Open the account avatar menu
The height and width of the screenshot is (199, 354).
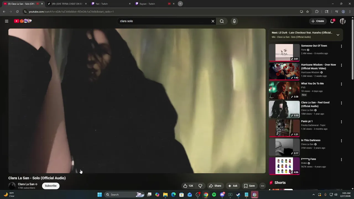tap(343, 21)
